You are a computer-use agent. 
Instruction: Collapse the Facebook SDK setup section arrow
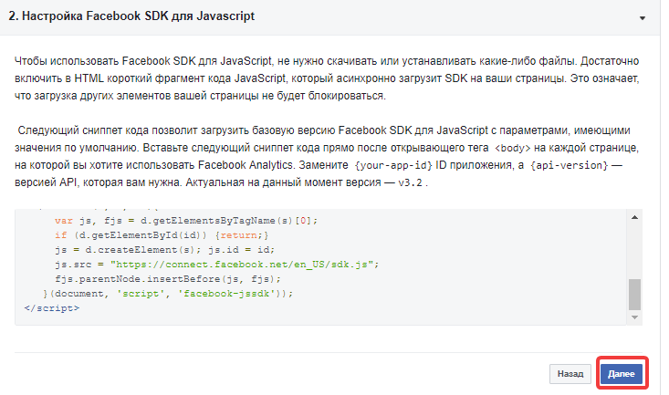643,18
